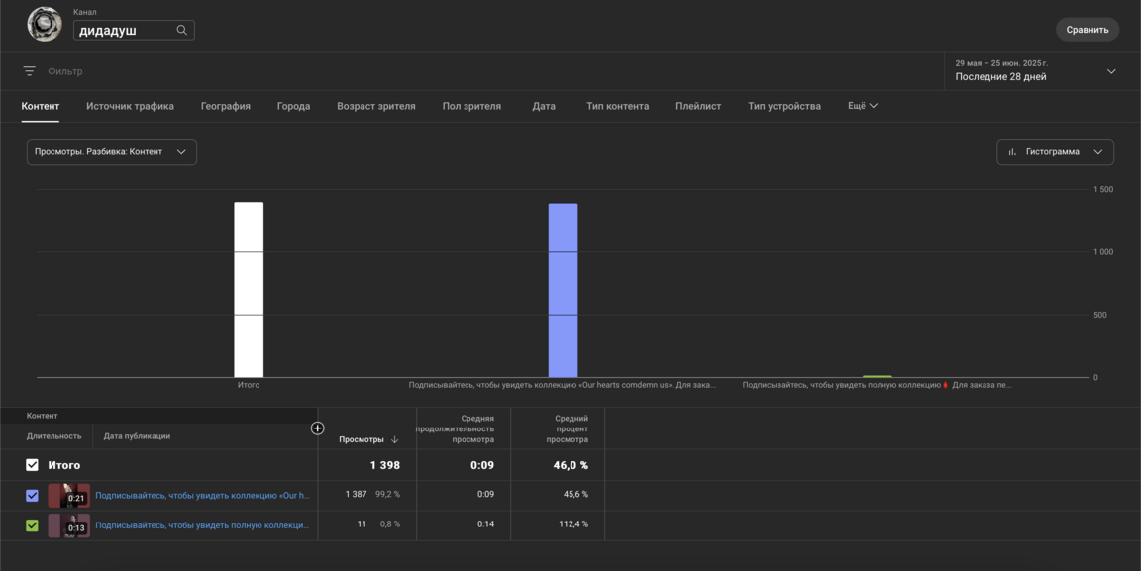The width and height of the screenshot is (1141, 571).
Task: Switch to the Источник трафика tab
Action: click(x=130, y=106)
